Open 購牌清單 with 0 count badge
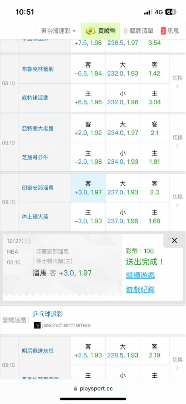 pyautogui.click(x=138, y=31)
